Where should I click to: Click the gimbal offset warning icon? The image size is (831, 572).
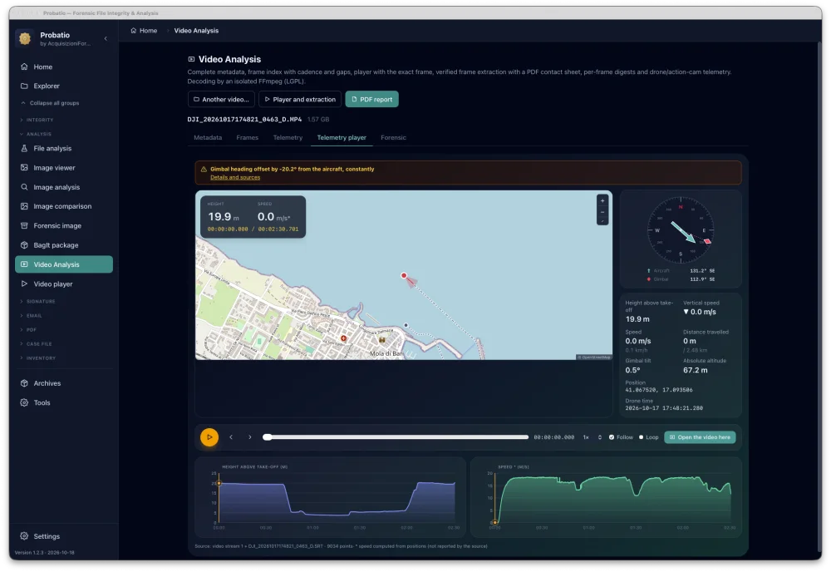pyautogui.click(x=204, y=169)
